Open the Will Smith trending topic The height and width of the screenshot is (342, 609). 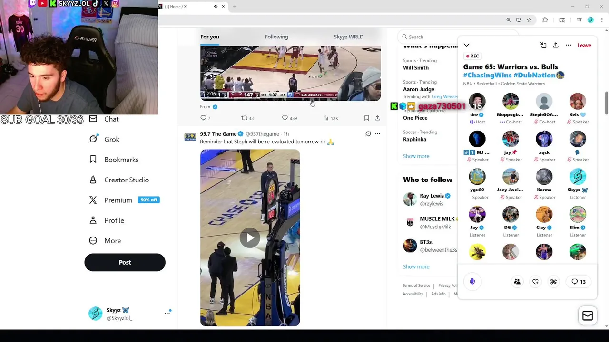click(x=416, y=68)
